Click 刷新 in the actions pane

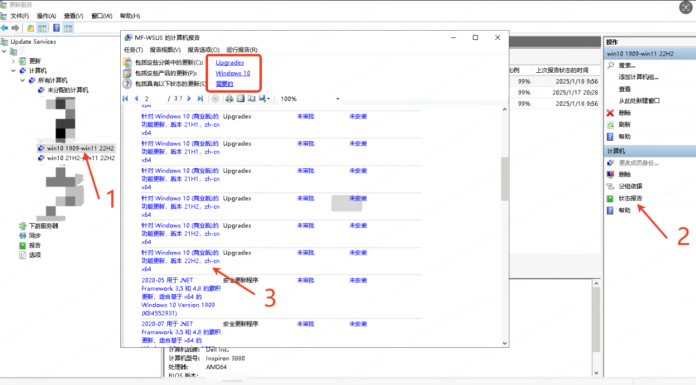click(624, 125)
